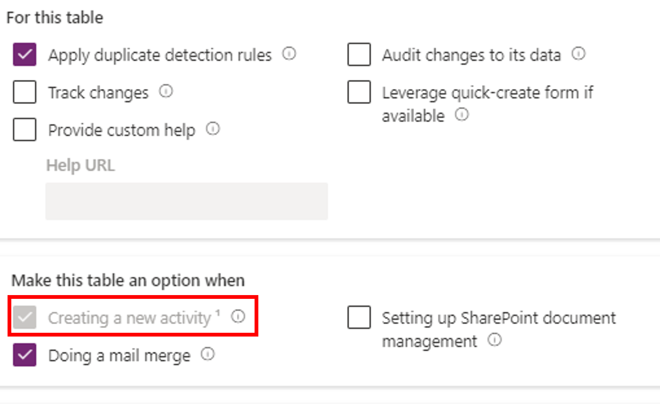
Task: Click the 'For this table' section heading
Action: [55, 18]
